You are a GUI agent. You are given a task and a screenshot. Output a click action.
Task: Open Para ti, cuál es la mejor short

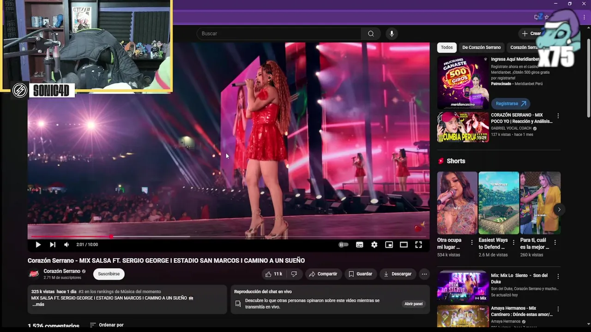(x=540, y=203)
